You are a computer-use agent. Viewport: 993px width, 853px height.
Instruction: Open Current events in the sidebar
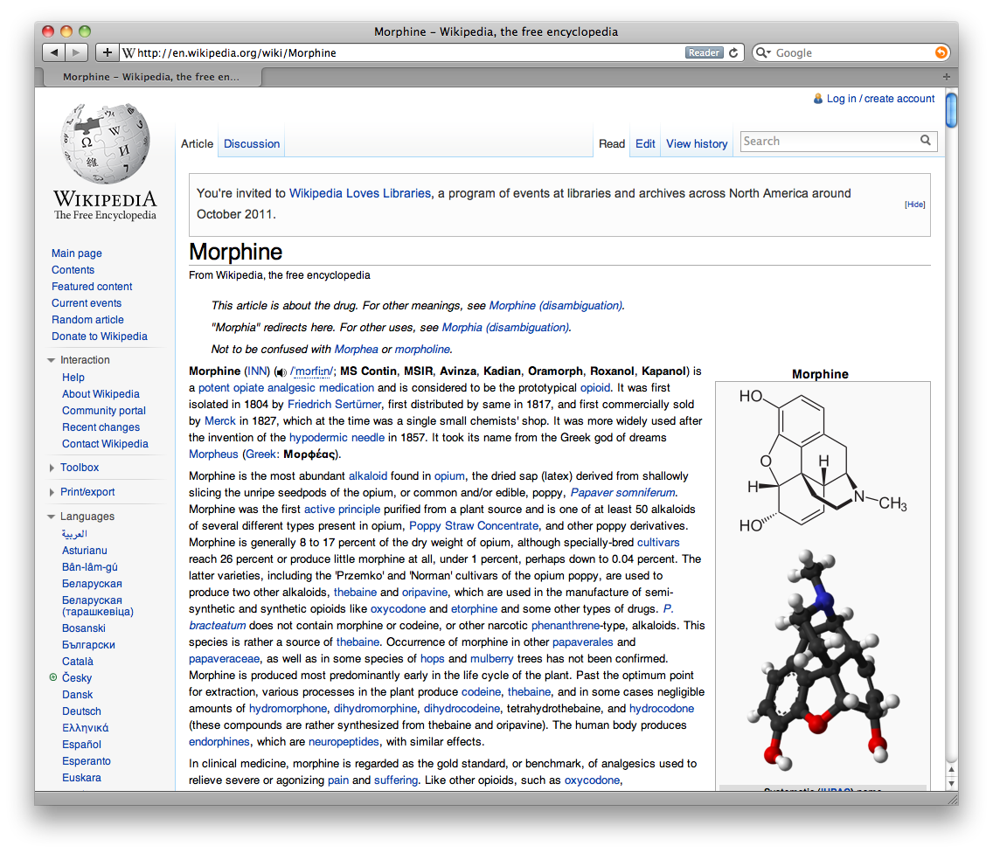point(87,303)
